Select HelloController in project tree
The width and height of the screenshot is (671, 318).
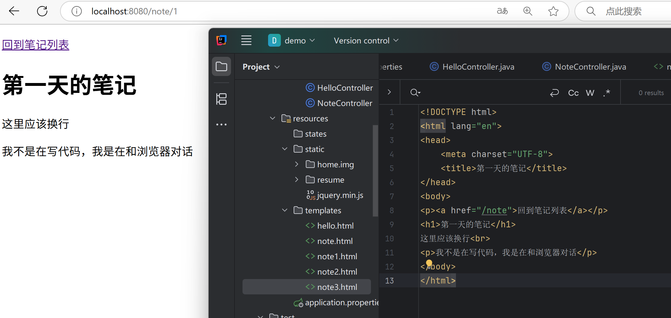(x=339, y=88)
